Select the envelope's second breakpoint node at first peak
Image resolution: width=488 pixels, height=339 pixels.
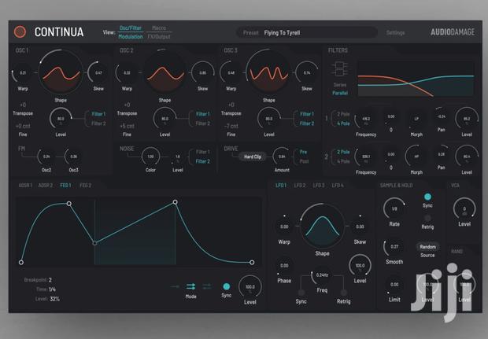click(69, 204)
